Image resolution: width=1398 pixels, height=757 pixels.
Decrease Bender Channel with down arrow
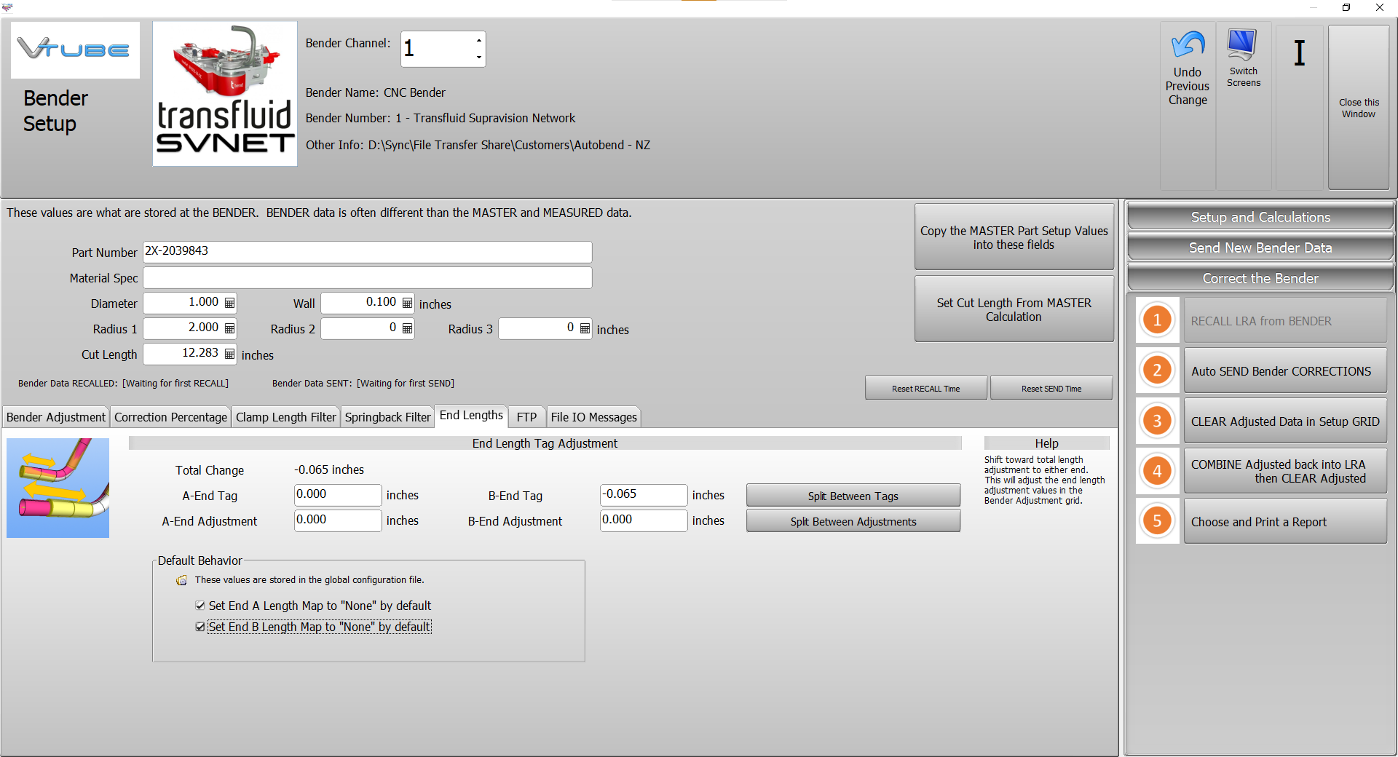pos(478,57)
